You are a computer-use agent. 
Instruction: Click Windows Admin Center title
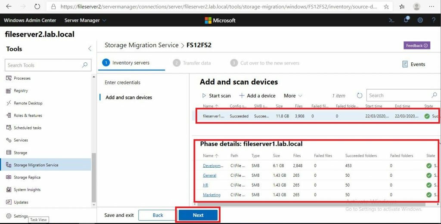[30, 20]
